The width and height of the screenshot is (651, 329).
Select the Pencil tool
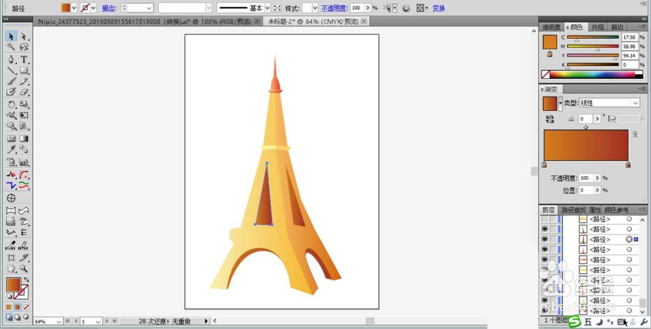23,81
